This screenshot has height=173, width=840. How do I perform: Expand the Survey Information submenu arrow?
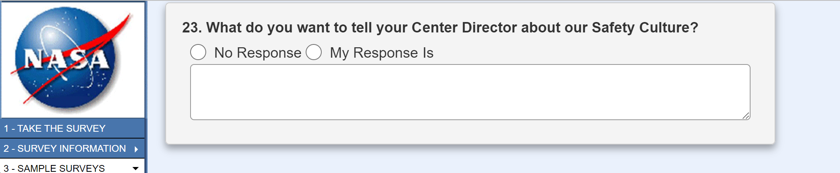tap(136, 149)
